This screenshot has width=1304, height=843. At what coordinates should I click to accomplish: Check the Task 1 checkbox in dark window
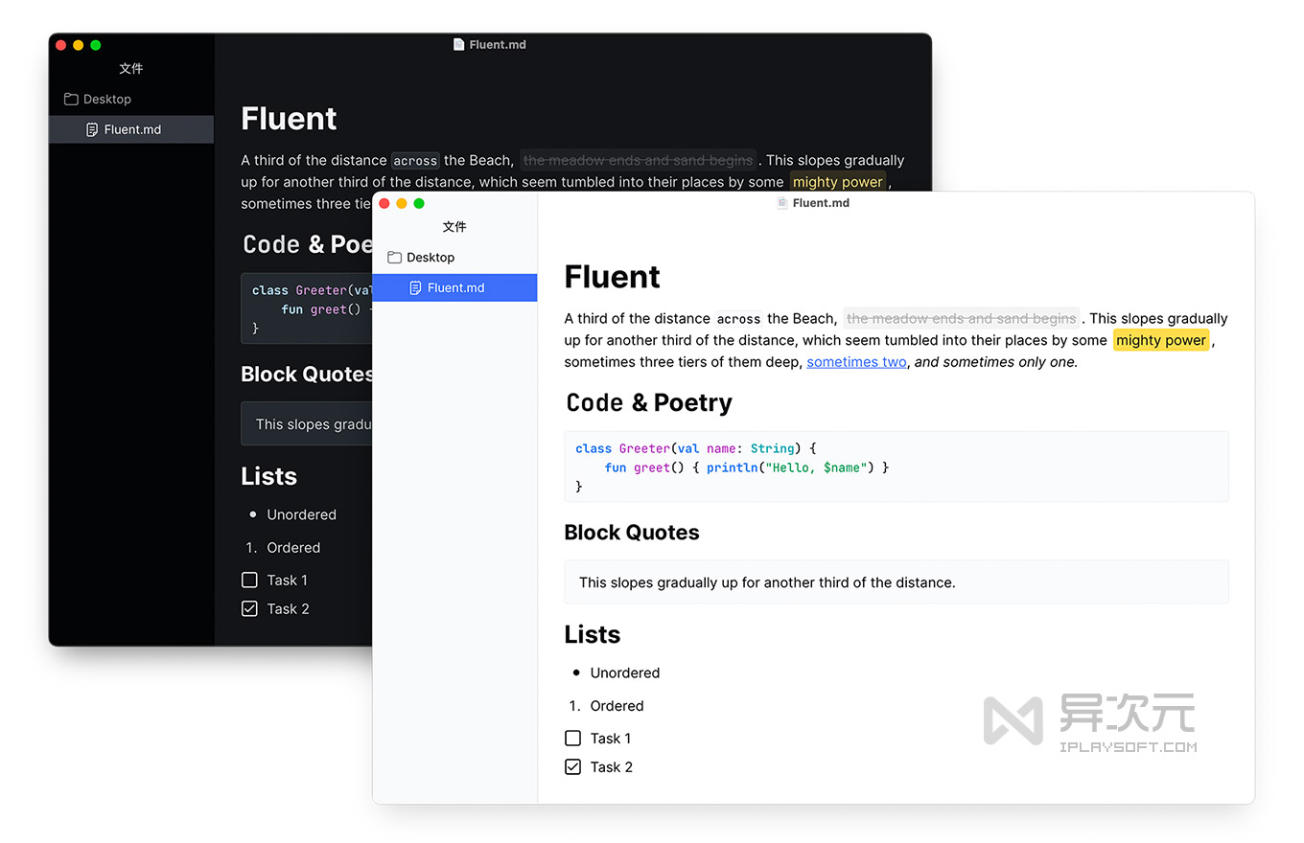coord(250,580)
